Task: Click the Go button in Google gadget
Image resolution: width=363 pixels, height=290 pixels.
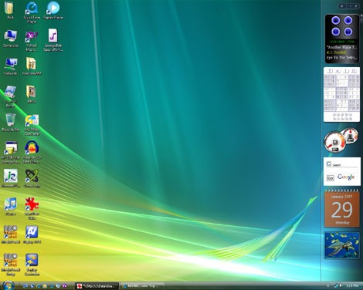Action: click(331, 178)
